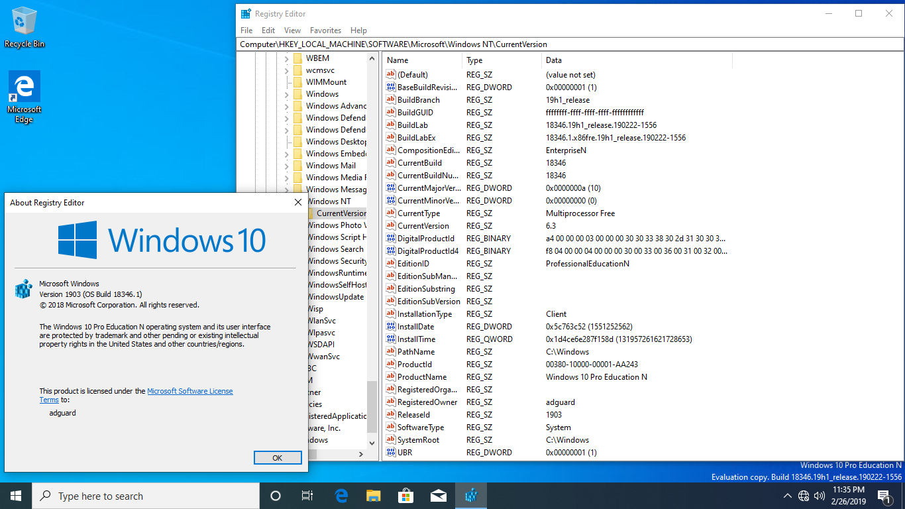905x509 pixels.
Task: Select the Registry Editor taskbar icon
Action: [471, 496]
